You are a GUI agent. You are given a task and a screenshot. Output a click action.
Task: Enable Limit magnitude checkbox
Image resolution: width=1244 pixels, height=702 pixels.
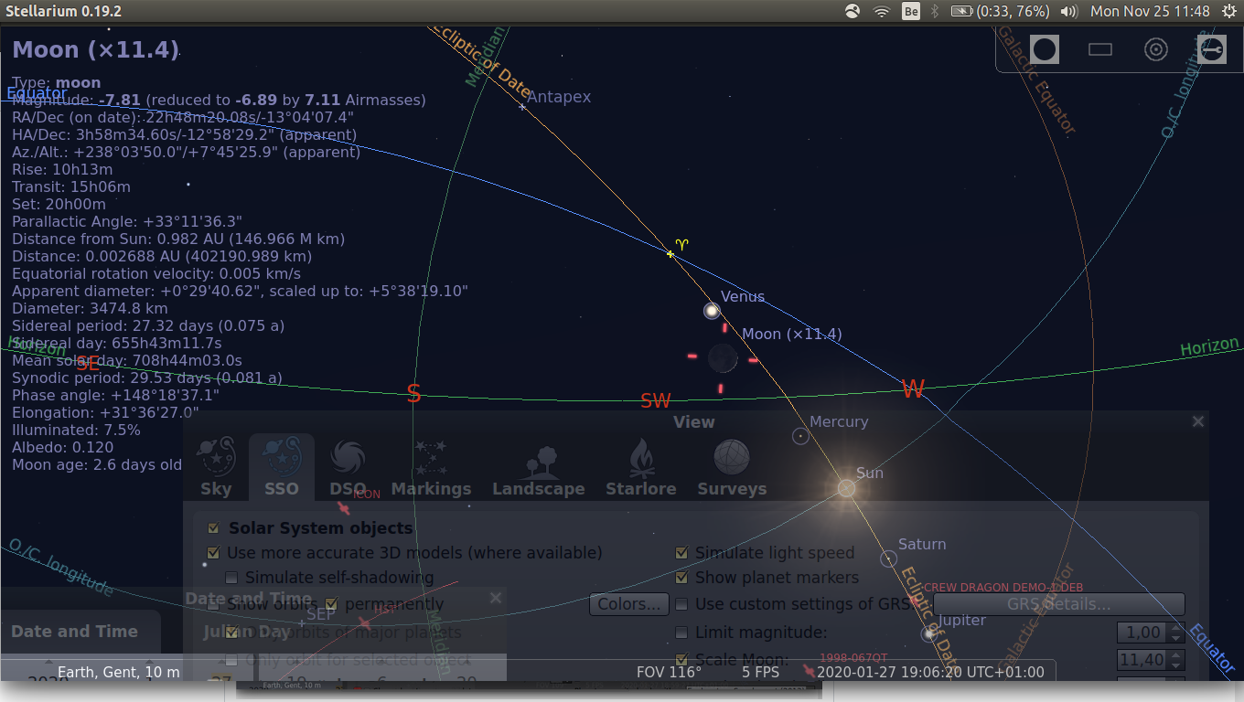click(x=681, y=632)
